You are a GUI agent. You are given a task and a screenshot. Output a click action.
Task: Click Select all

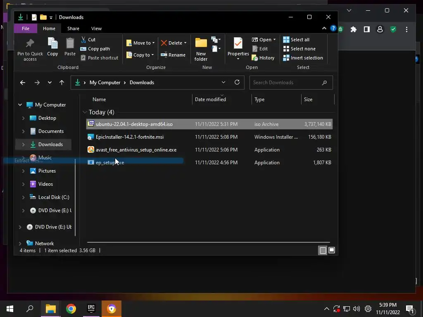pos(296,40)
